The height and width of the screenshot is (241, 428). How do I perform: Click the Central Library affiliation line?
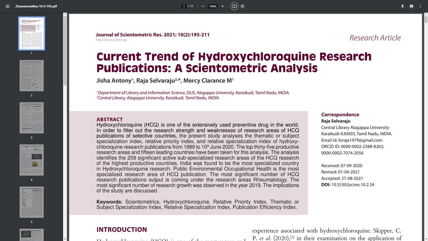point(158,98)
